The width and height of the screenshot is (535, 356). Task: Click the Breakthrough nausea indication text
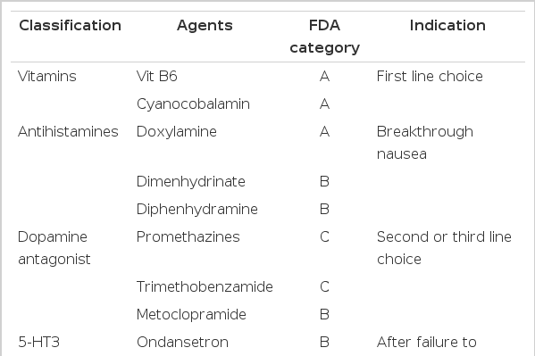click(425, 143)
